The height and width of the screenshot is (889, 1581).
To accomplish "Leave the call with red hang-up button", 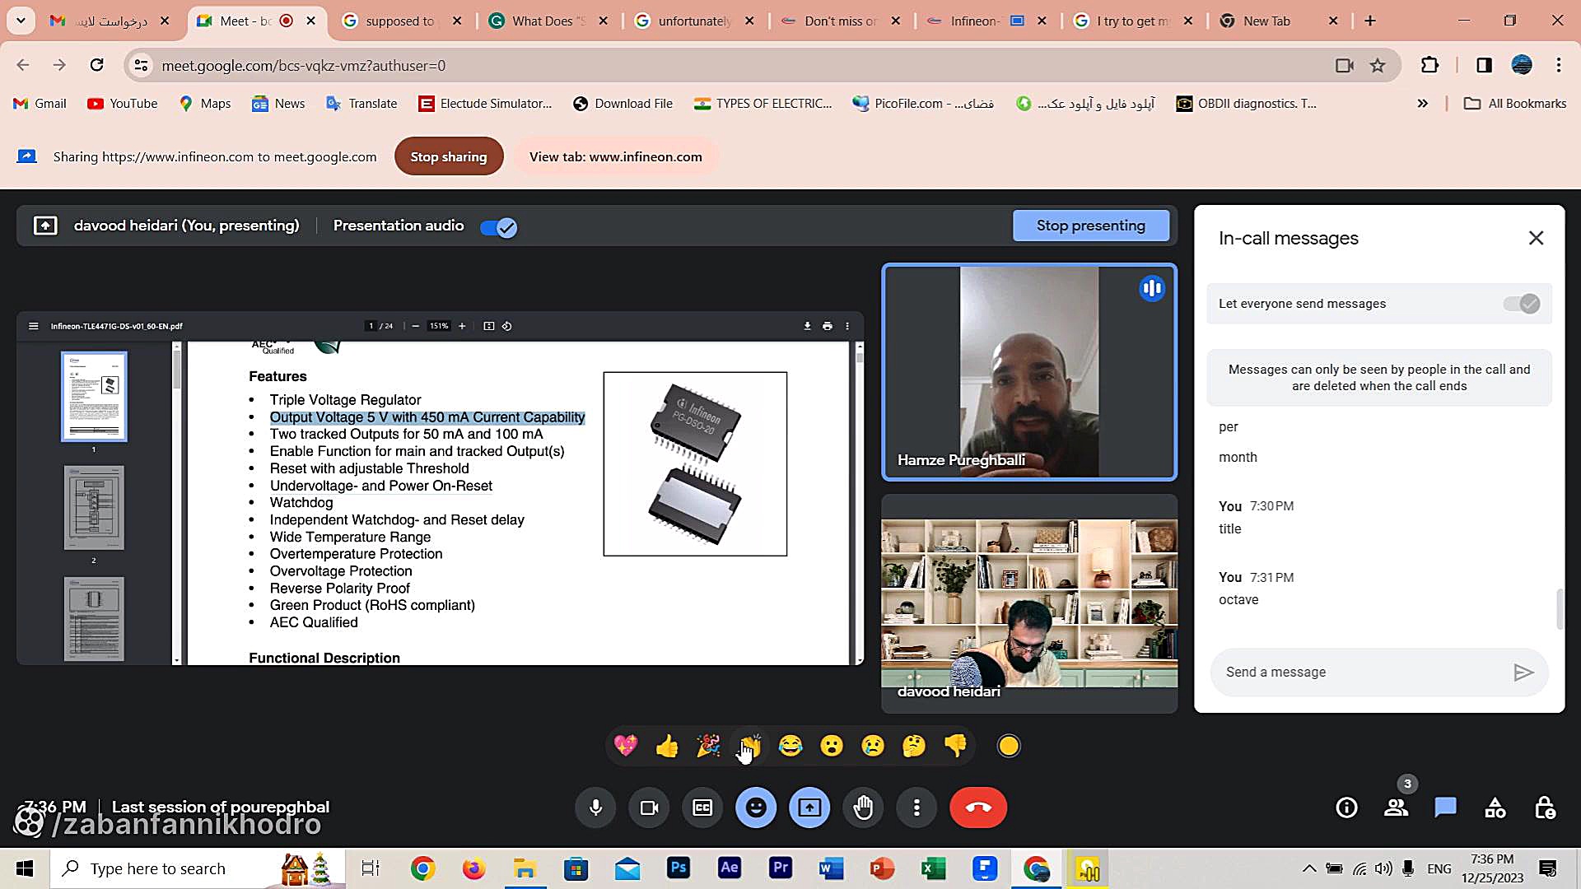I will (978, 808).
